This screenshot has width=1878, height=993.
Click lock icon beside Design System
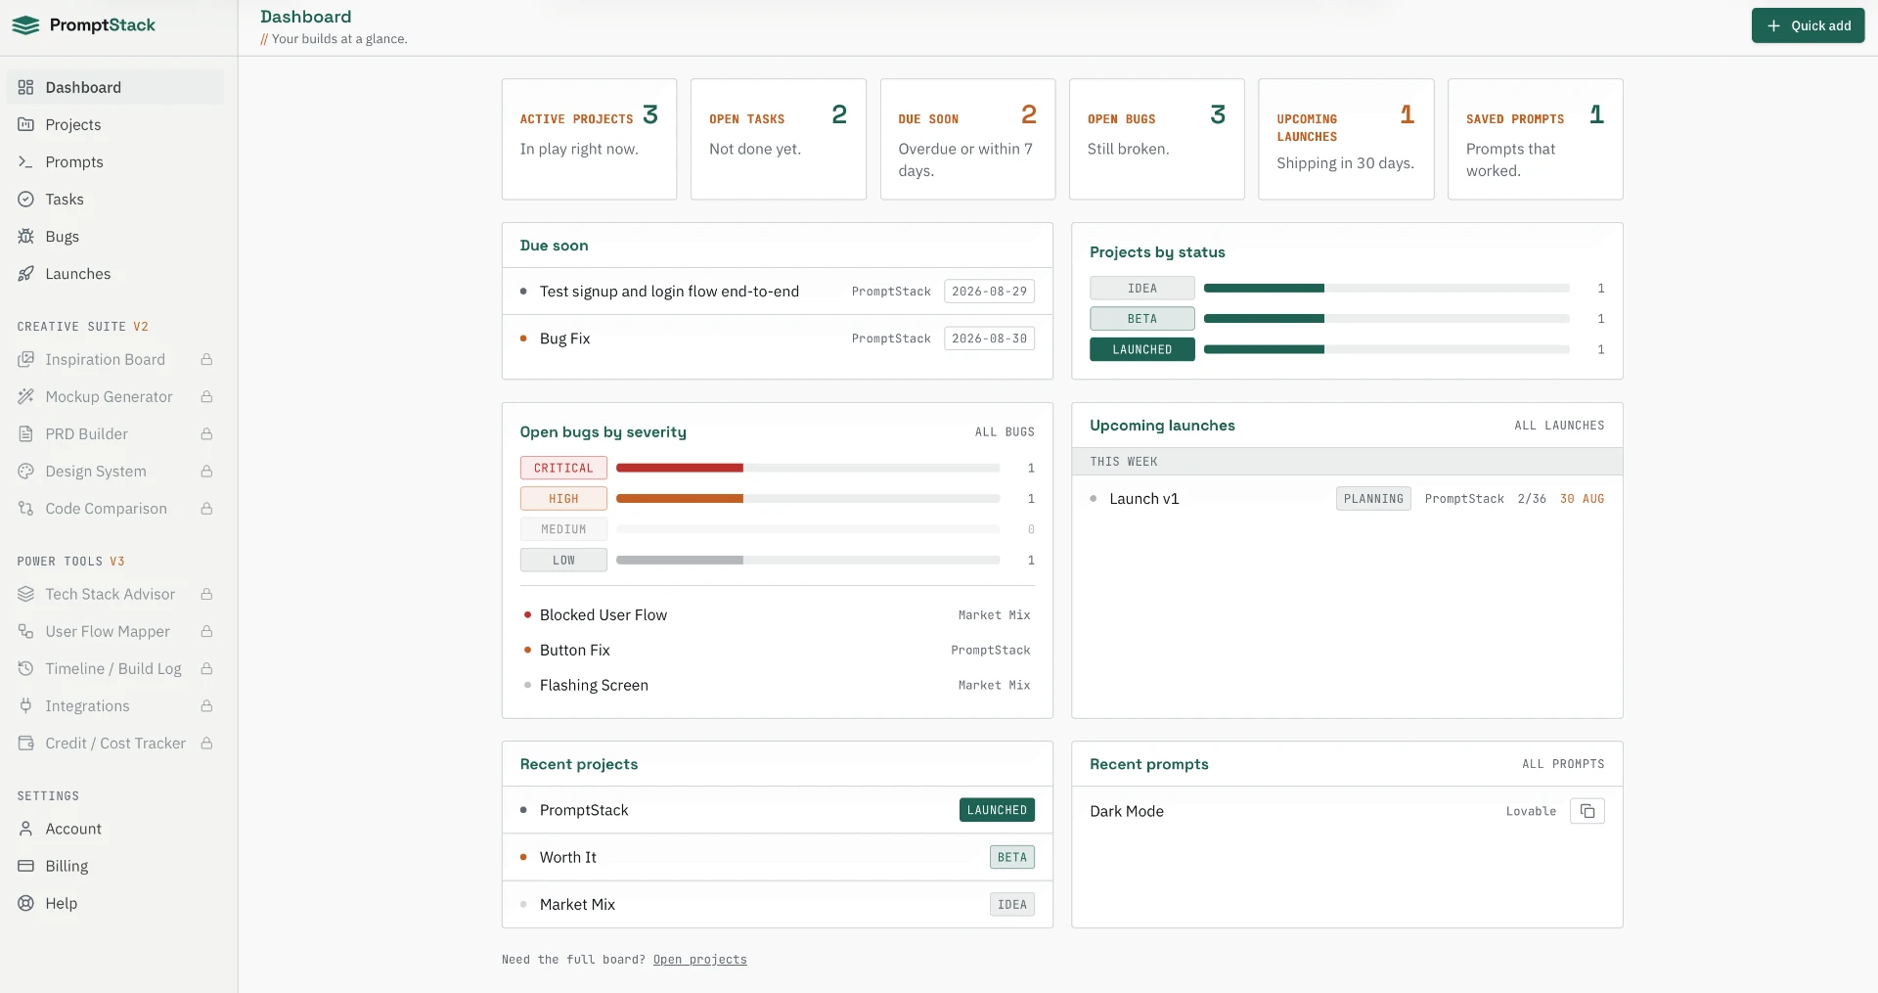[x=206, y=471]
